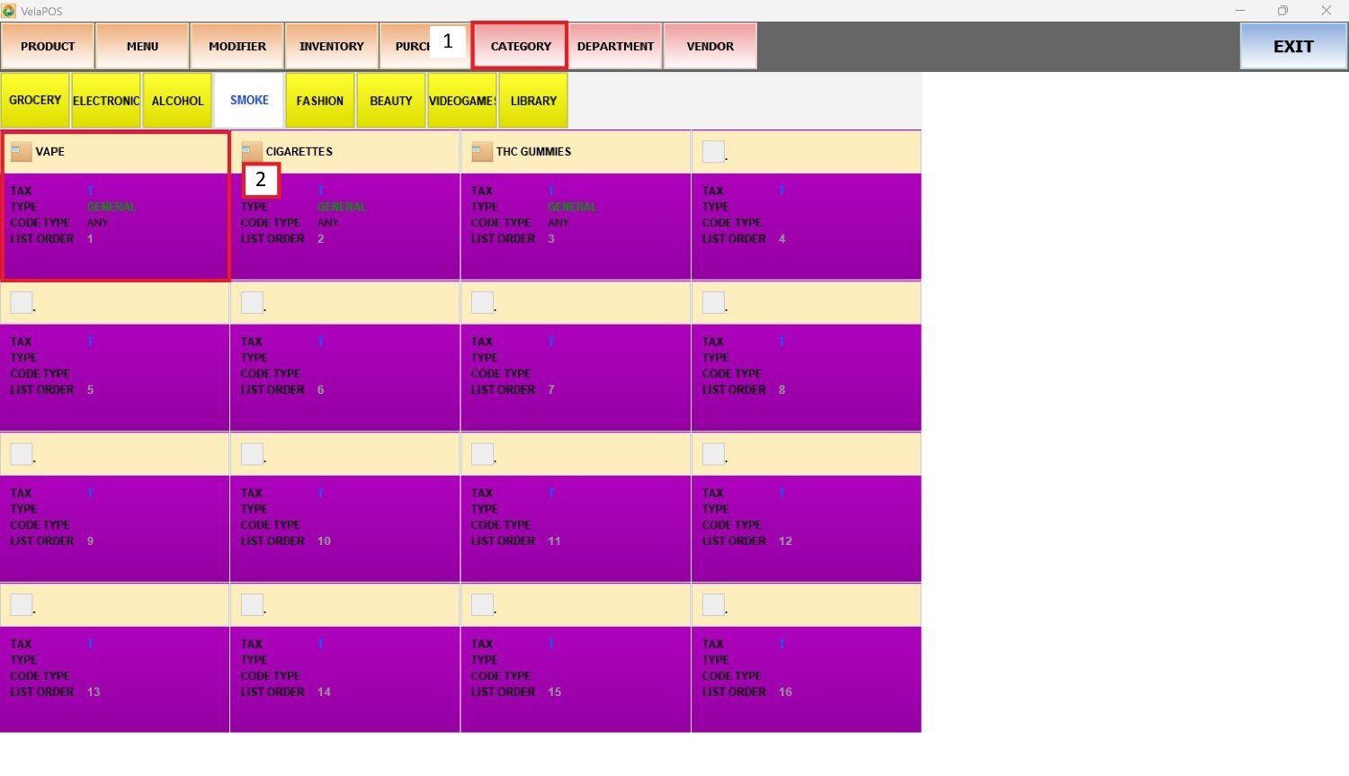Select the GROCERY department button
1349x776 pixels.
click(35, 101)
